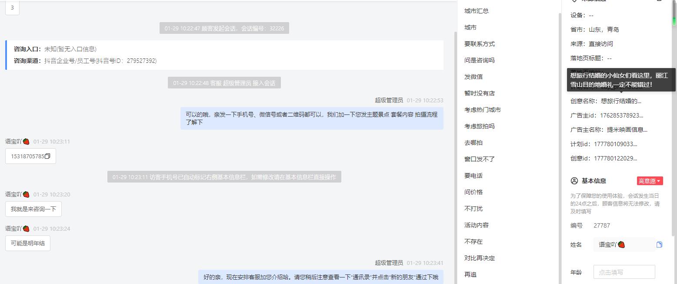
Task: Click the 年龄 input field
Action: pos(624,272)
